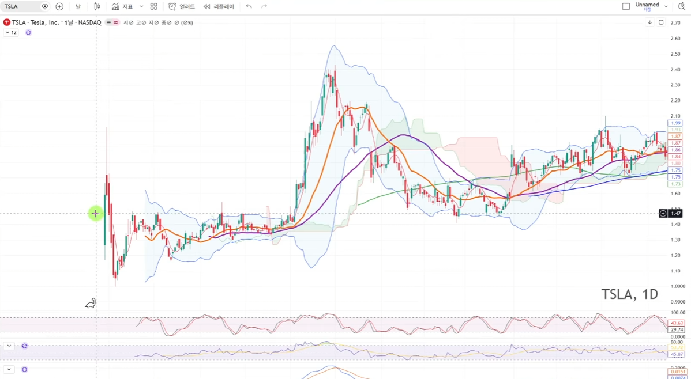Click the 45.87 RSI value label
Viewport: 691px width, 379px height.
pyautogui.click(x=677, y=354)
